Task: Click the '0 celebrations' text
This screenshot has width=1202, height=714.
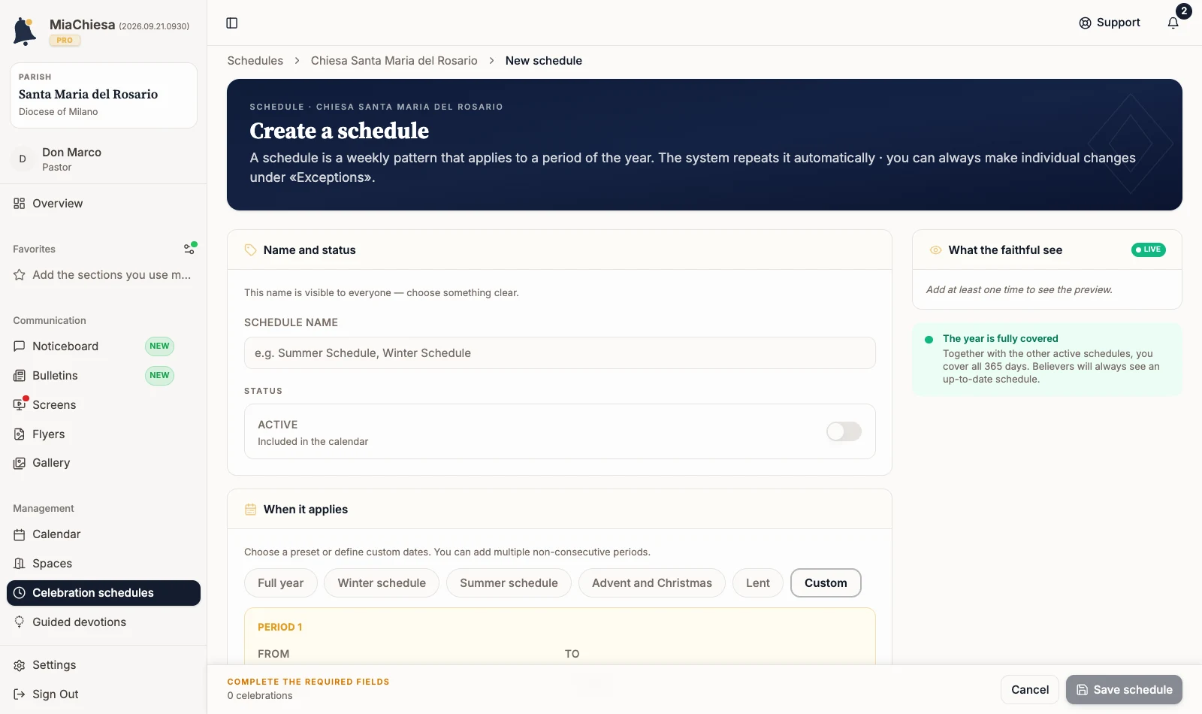Action: point(260,696)
